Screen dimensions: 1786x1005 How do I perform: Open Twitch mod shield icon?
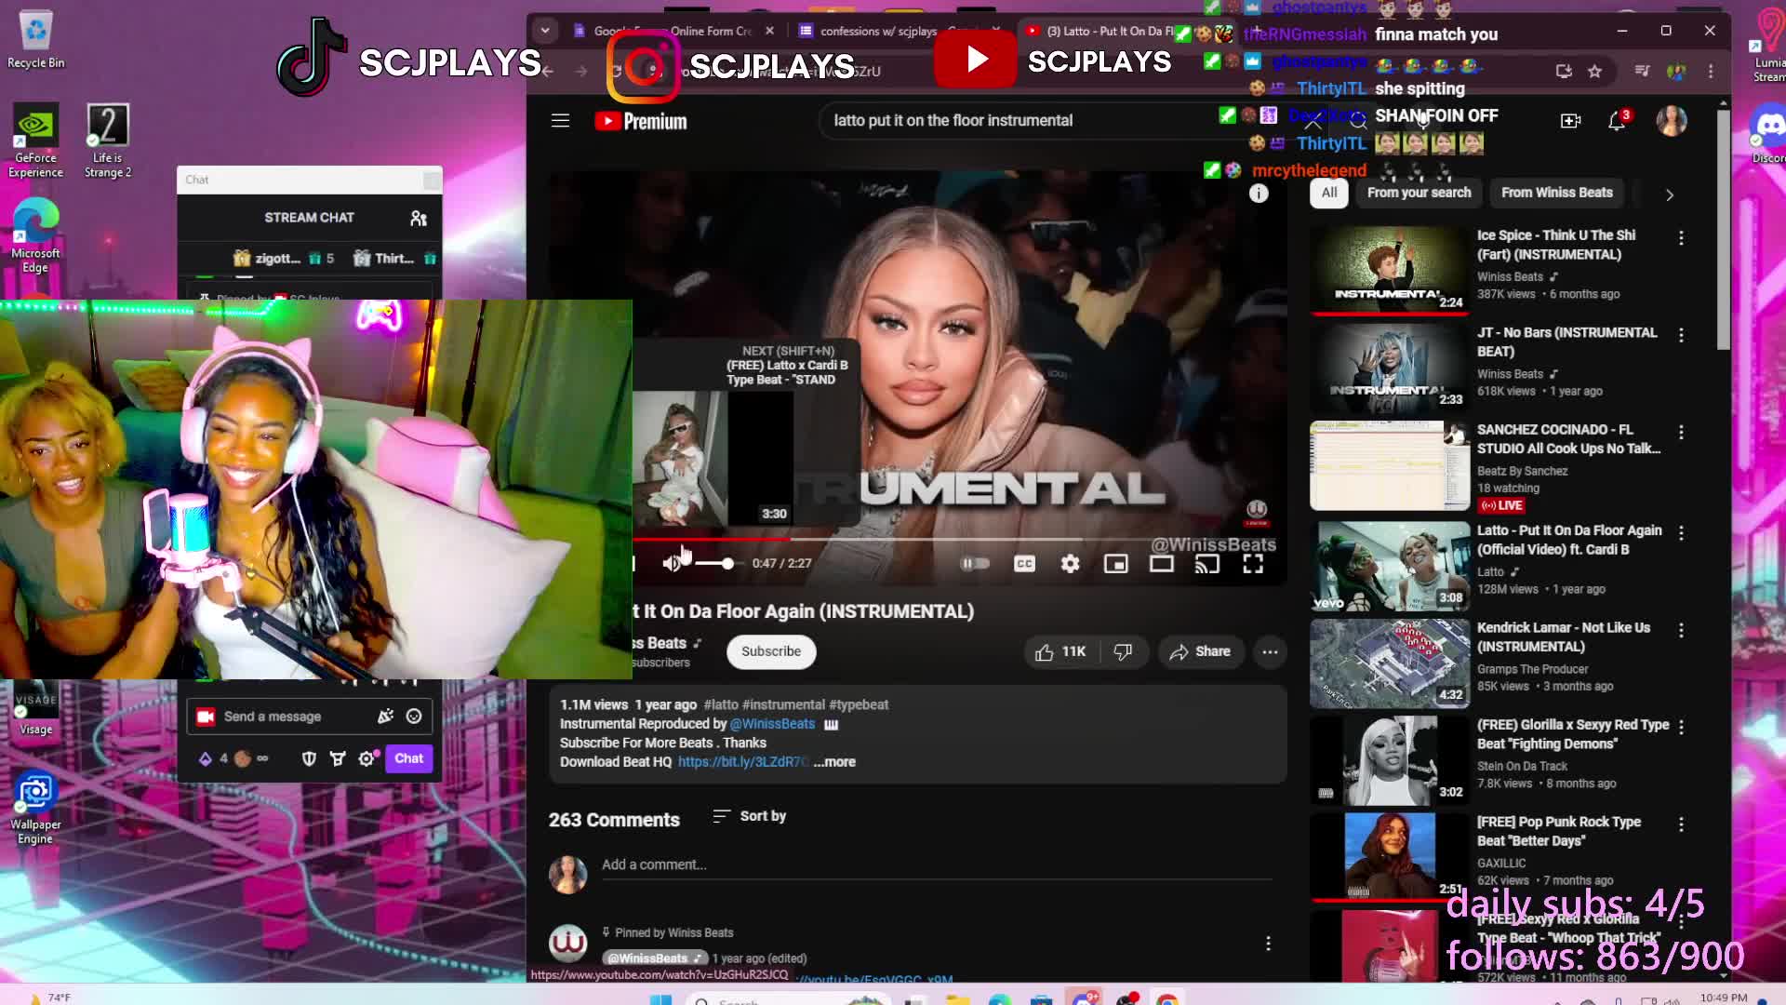309,758
